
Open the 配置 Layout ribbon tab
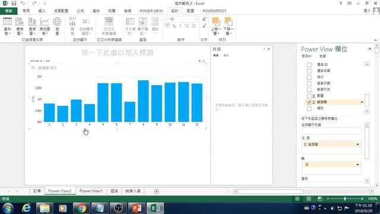(x=191, y=11)
